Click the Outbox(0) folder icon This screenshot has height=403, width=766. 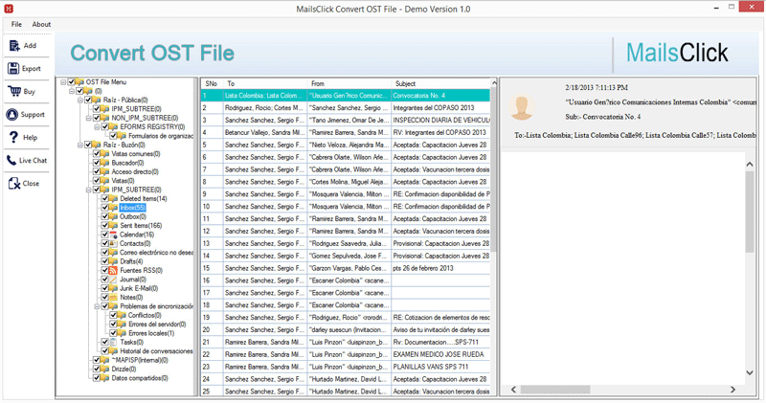coord(113,216)
